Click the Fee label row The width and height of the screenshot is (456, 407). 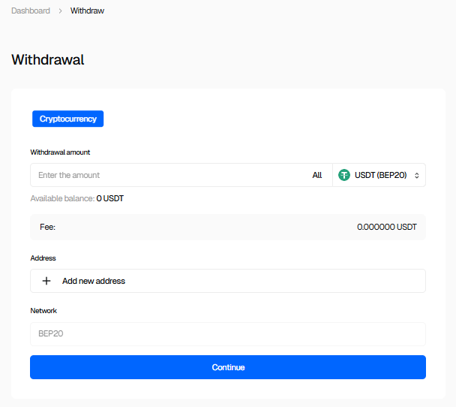pos(47,227)
